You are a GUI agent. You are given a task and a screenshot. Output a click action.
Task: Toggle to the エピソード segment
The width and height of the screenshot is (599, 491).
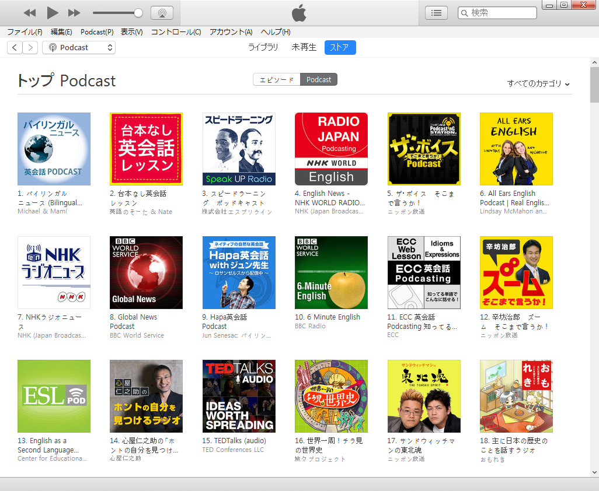pyautogui.click(x=277, y=79)
